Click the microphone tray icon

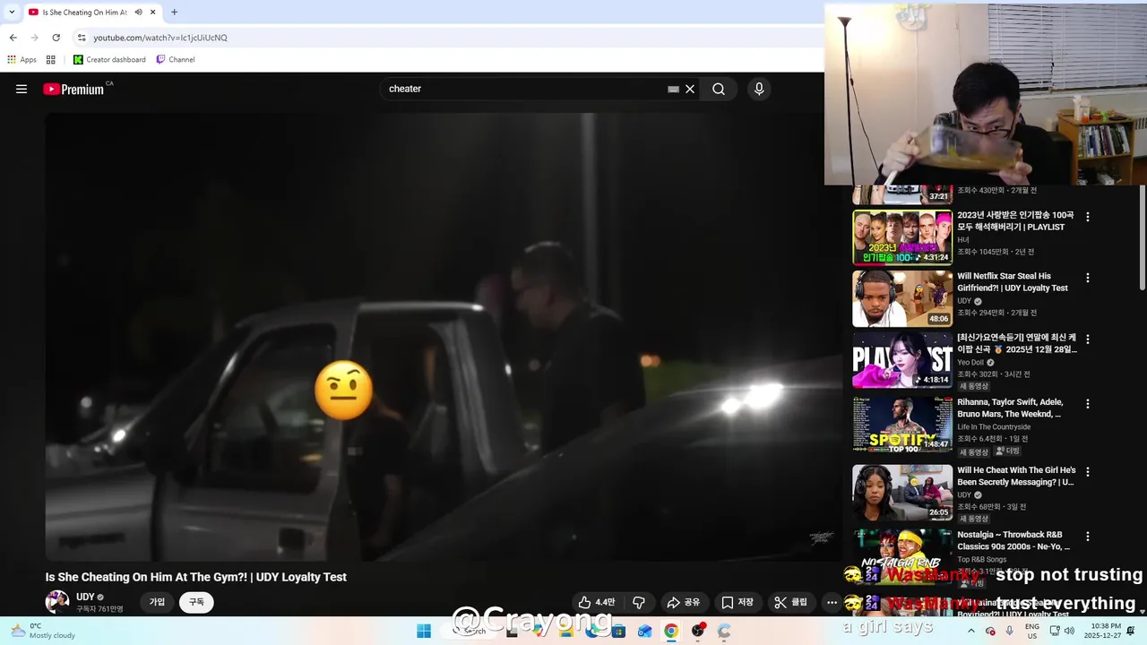1010,631
